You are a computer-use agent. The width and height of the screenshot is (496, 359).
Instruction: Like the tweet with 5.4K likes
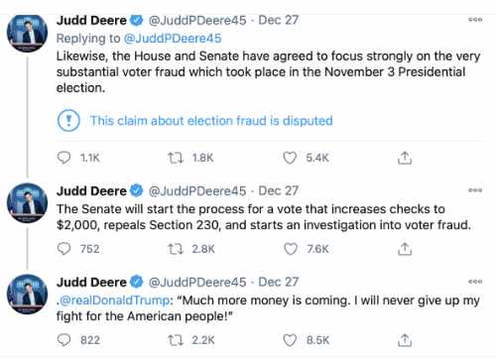pyautogui.click(x=290, y=158)
